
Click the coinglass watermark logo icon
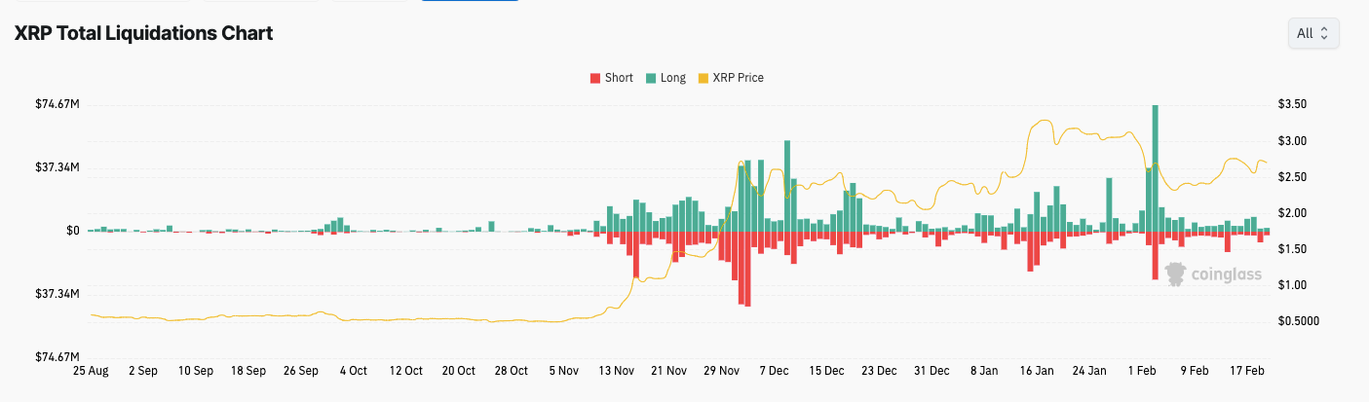point(1176,274)
